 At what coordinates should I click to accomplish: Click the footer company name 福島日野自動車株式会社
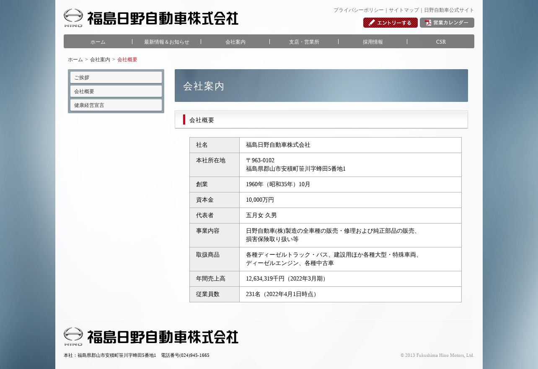tap(163, 337)
